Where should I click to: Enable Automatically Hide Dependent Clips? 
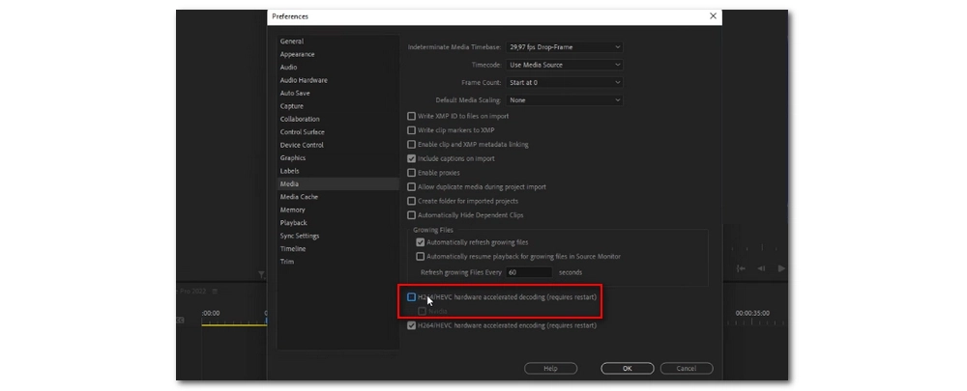point(411,215)
